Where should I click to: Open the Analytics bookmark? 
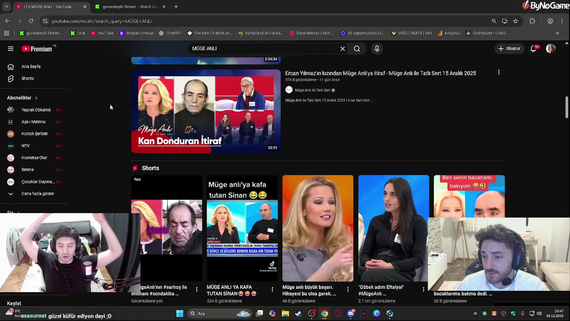point(449,33)
